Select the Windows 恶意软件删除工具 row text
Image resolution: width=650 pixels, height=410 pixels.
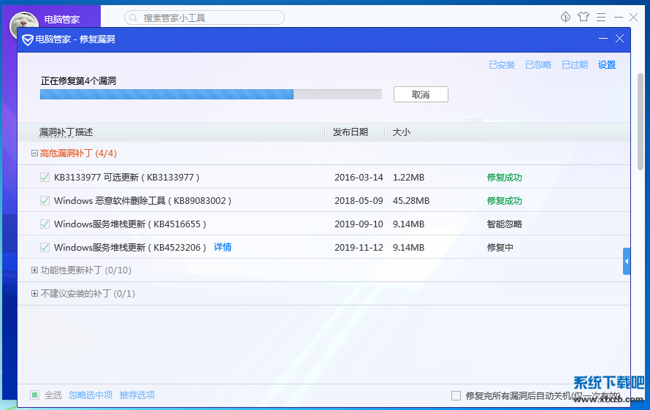[x=142, y=200]
